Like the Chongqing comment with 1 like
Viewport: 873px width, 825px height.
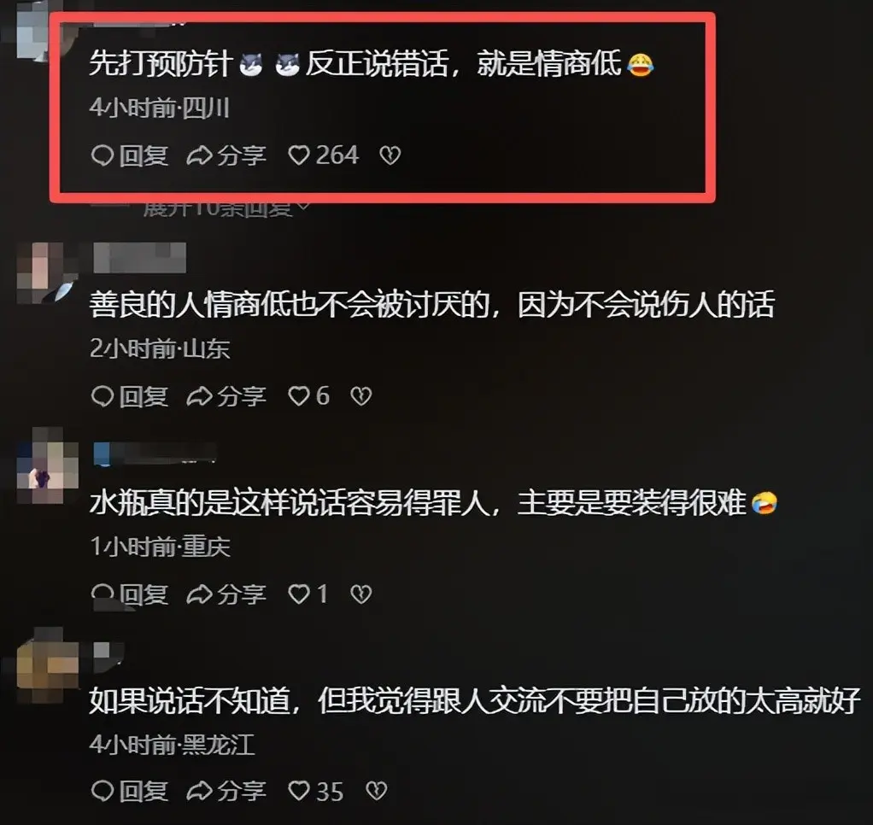point(308,594)
